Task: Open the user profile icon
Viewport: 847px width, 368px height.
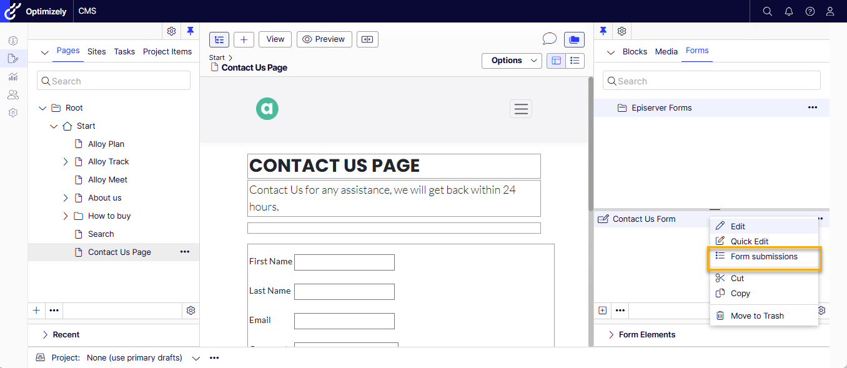Action: (830, 11)
